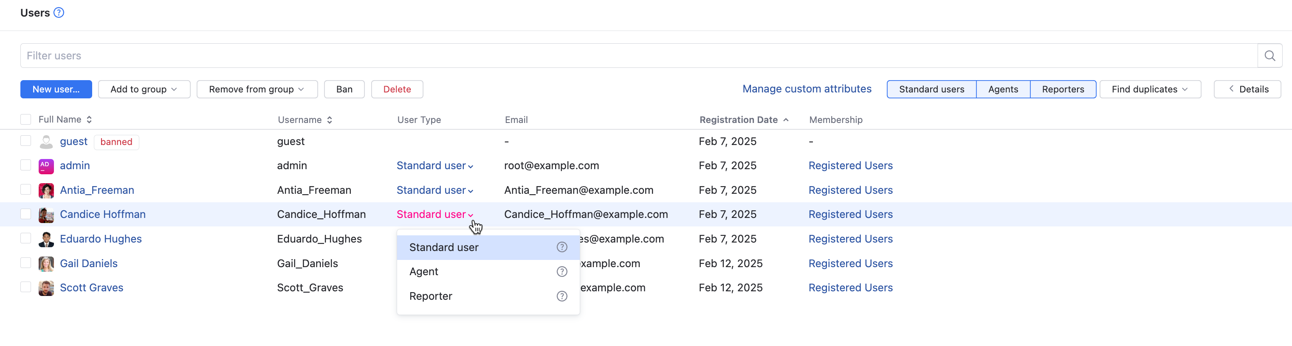This screenshot has height=346, width=1292.
Task: Switch to the Reporters filter tab
Action: pyautogui.click(x=1062, y=89)
